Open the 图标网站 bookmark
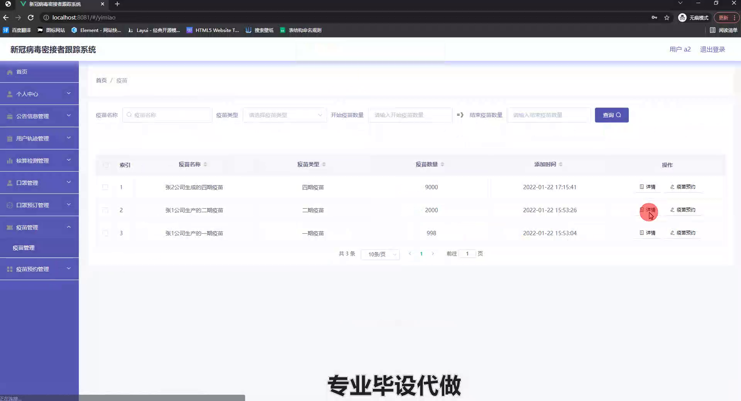This screenshot has height=401, width=741. pyautogui.click(x=51, y=30)
